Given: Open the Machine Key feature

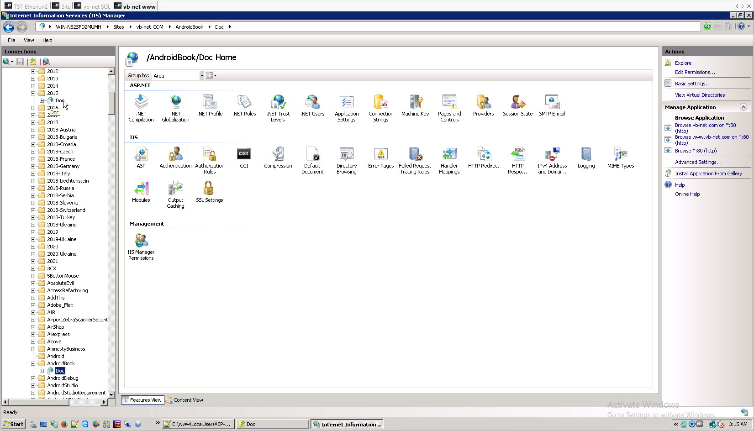Looking at the screenshot, I should pyautogui.click(x=415, y=105).
